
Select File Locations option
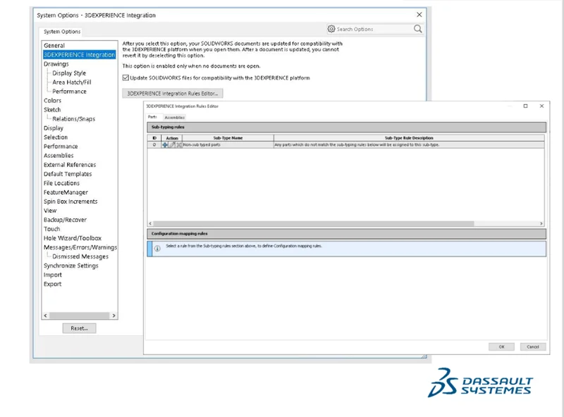point(61,183)
